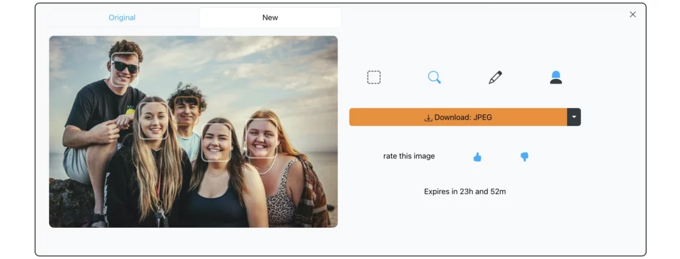Expand the download format dropdown arrow
Screen dimensions: 680x259
pos(574,117)
